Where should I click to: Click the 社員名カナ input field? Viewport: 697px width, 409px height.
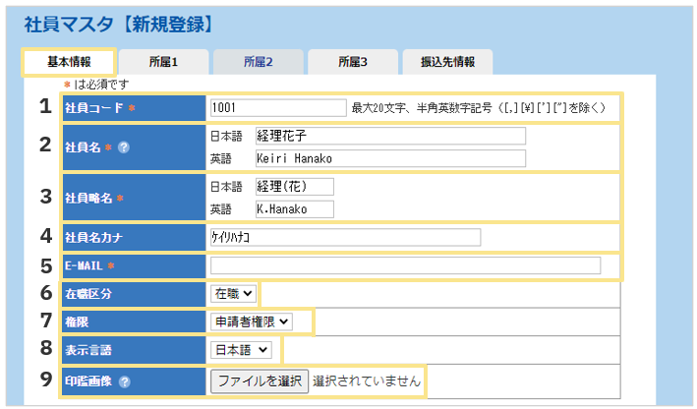(344, 237)
